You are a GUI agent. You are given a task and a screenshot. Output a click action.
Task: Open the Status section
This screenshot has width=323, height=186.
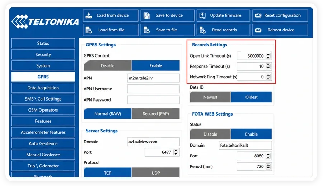click(43, 43)
